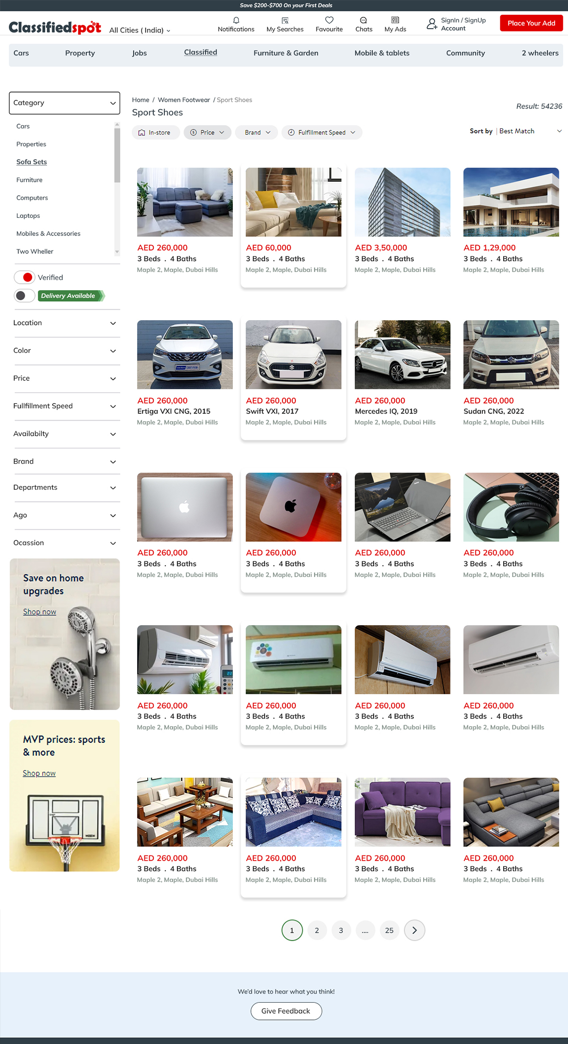Open the Chats icon
This screenshot has width=568, height=1044.
click(x=364, y=20)
